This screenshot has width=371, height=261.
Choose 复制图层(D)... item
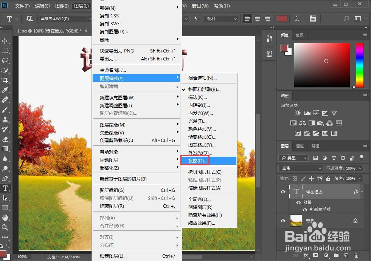(137, 32)
